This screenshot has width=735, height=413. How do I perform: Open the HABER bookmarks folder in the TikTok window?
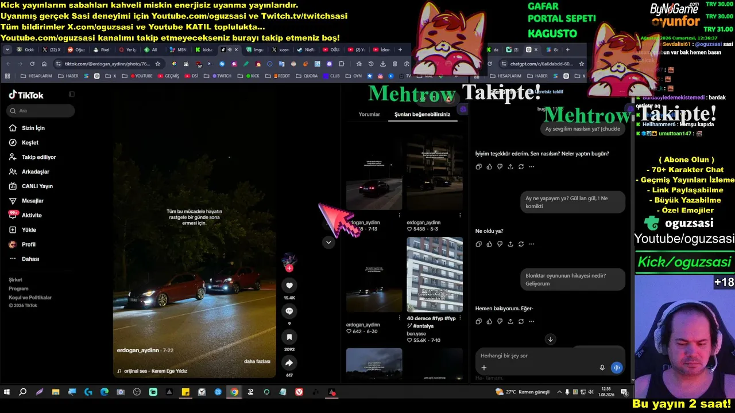tap(69, 76)
